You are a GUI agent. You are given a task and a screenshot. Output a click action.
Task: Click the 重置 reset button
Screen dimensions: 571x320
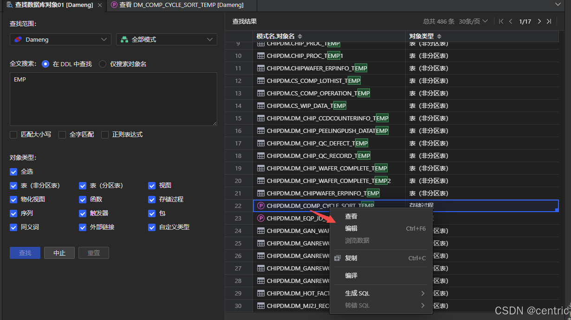[93, 253]
